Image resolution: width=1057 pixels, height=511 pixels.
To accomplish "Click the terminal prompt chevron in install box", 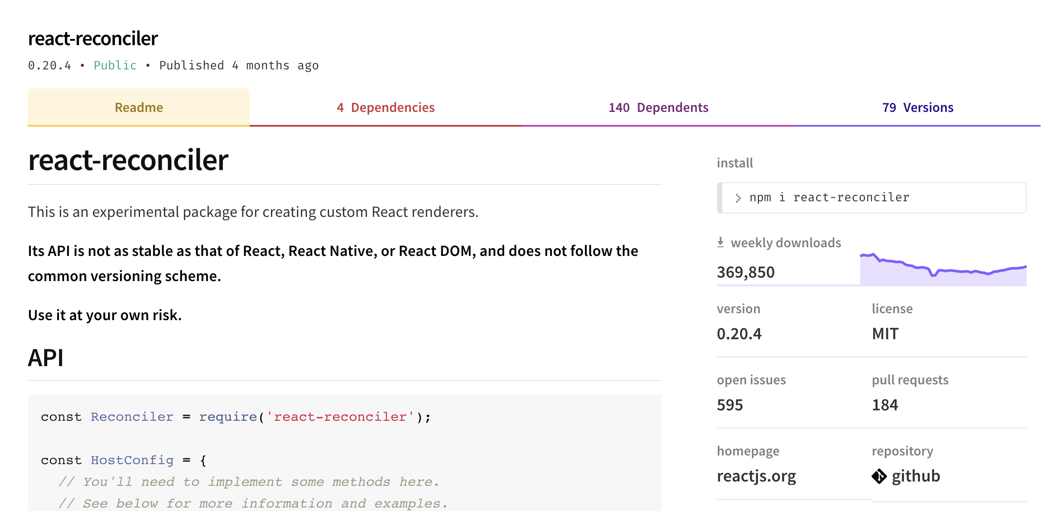I will tap(738, 198).
